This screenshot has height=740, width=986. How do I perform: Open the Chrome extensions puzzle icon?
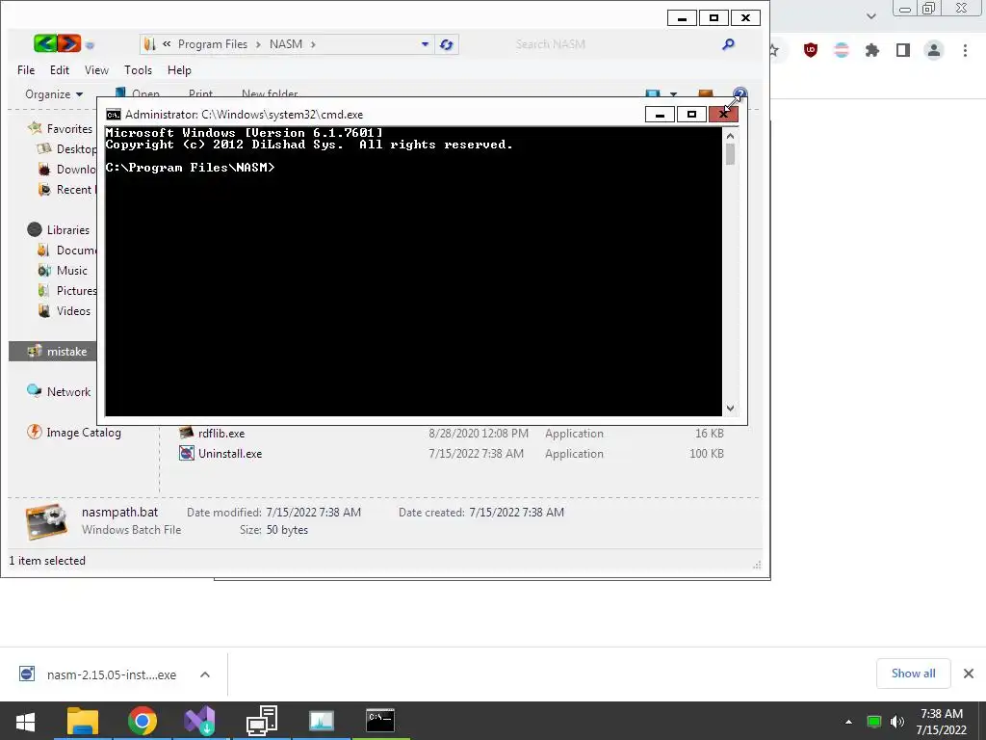[872, 50]
